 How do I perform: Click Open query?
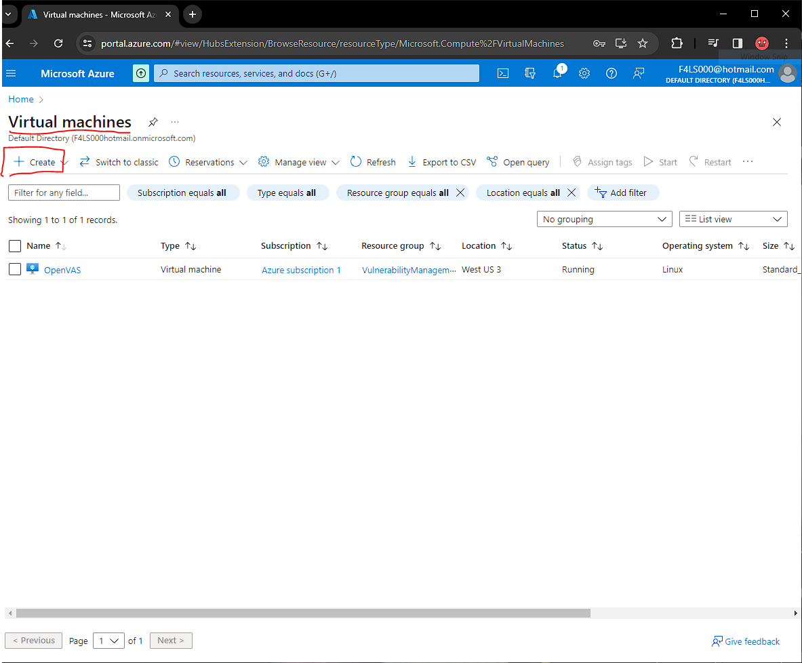point(518,162)
